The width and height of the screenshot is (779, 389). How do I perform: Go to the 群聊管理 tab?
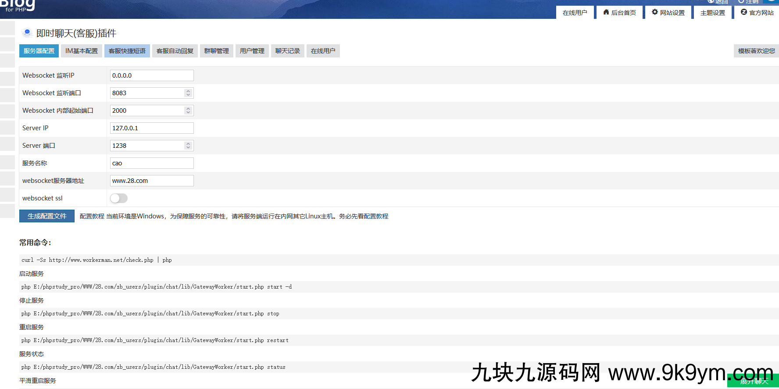217,51
